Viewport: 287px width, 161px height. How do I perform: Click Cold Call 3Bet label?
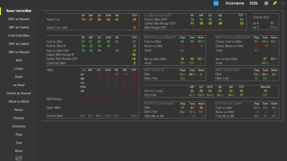tap(57, 63)
